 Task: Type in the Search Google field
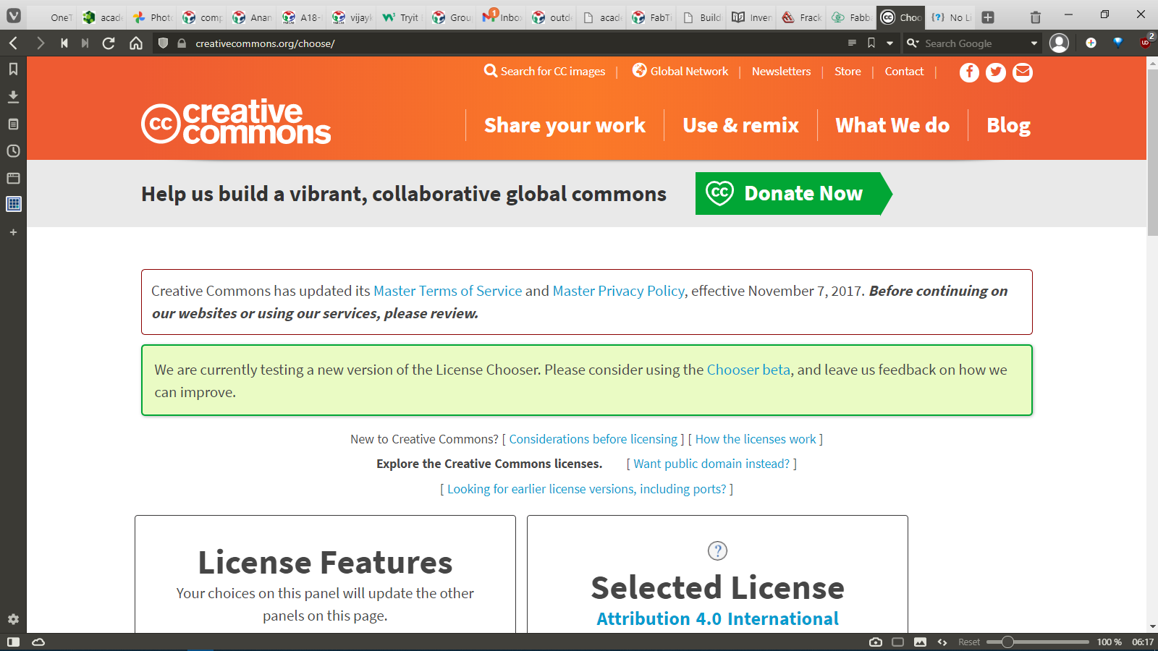pyautogui.click(x=973, y=43)
